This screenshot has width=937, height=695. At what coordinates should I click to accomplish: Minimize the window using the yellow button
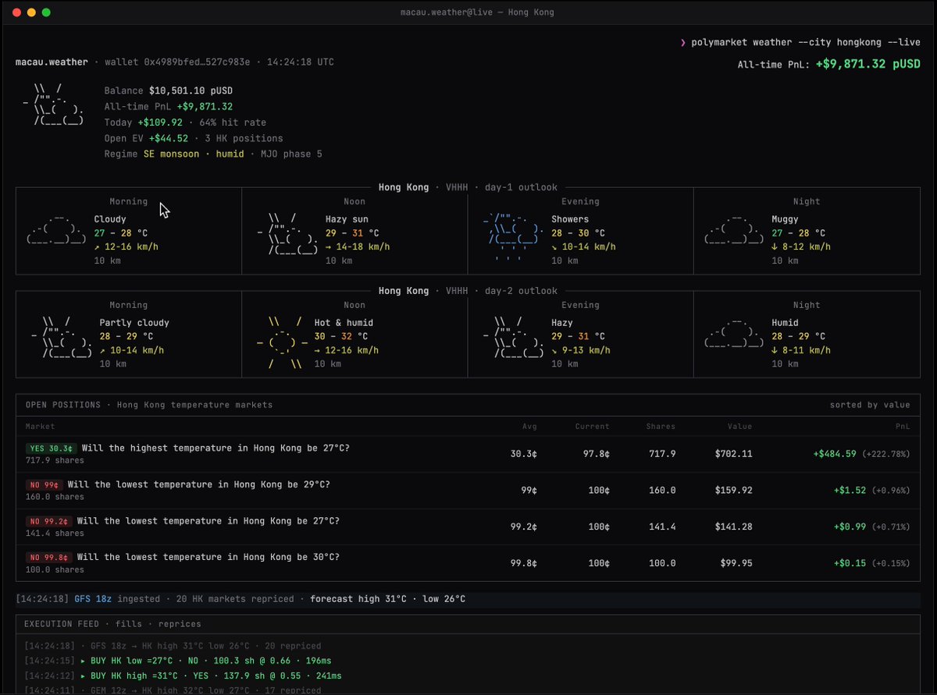31,12
